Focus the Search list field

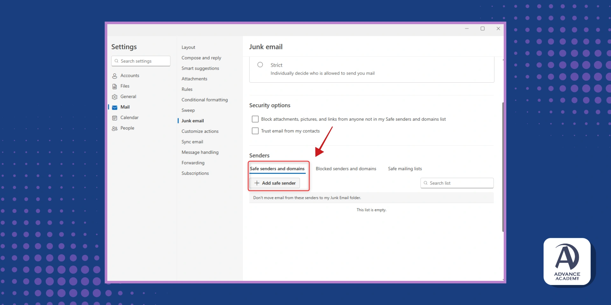coord(457,183)
